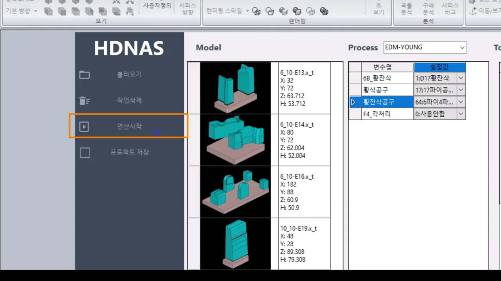
Task: Start calculation with 연산시작
Action: pos(129,126)
